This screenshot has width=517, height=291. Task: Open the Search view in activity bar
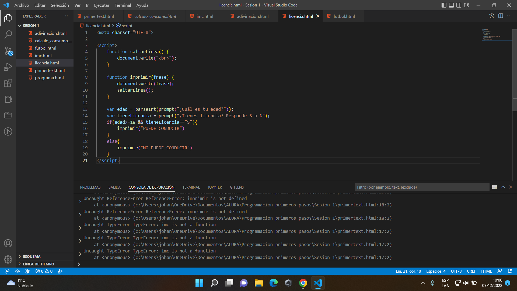point(8,34)
